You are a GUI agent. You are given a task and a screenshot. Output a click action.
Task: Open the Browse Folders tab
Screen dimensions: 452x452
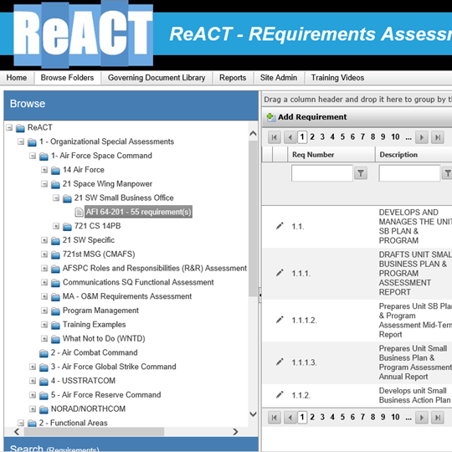(x=67, y=78)
